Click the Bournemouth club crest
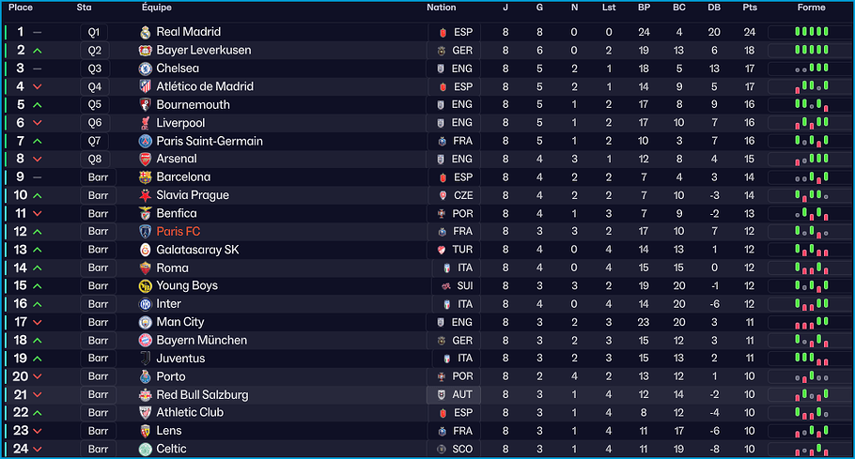The height and width of the screenshot is (459, 855). tap(146, 105)
